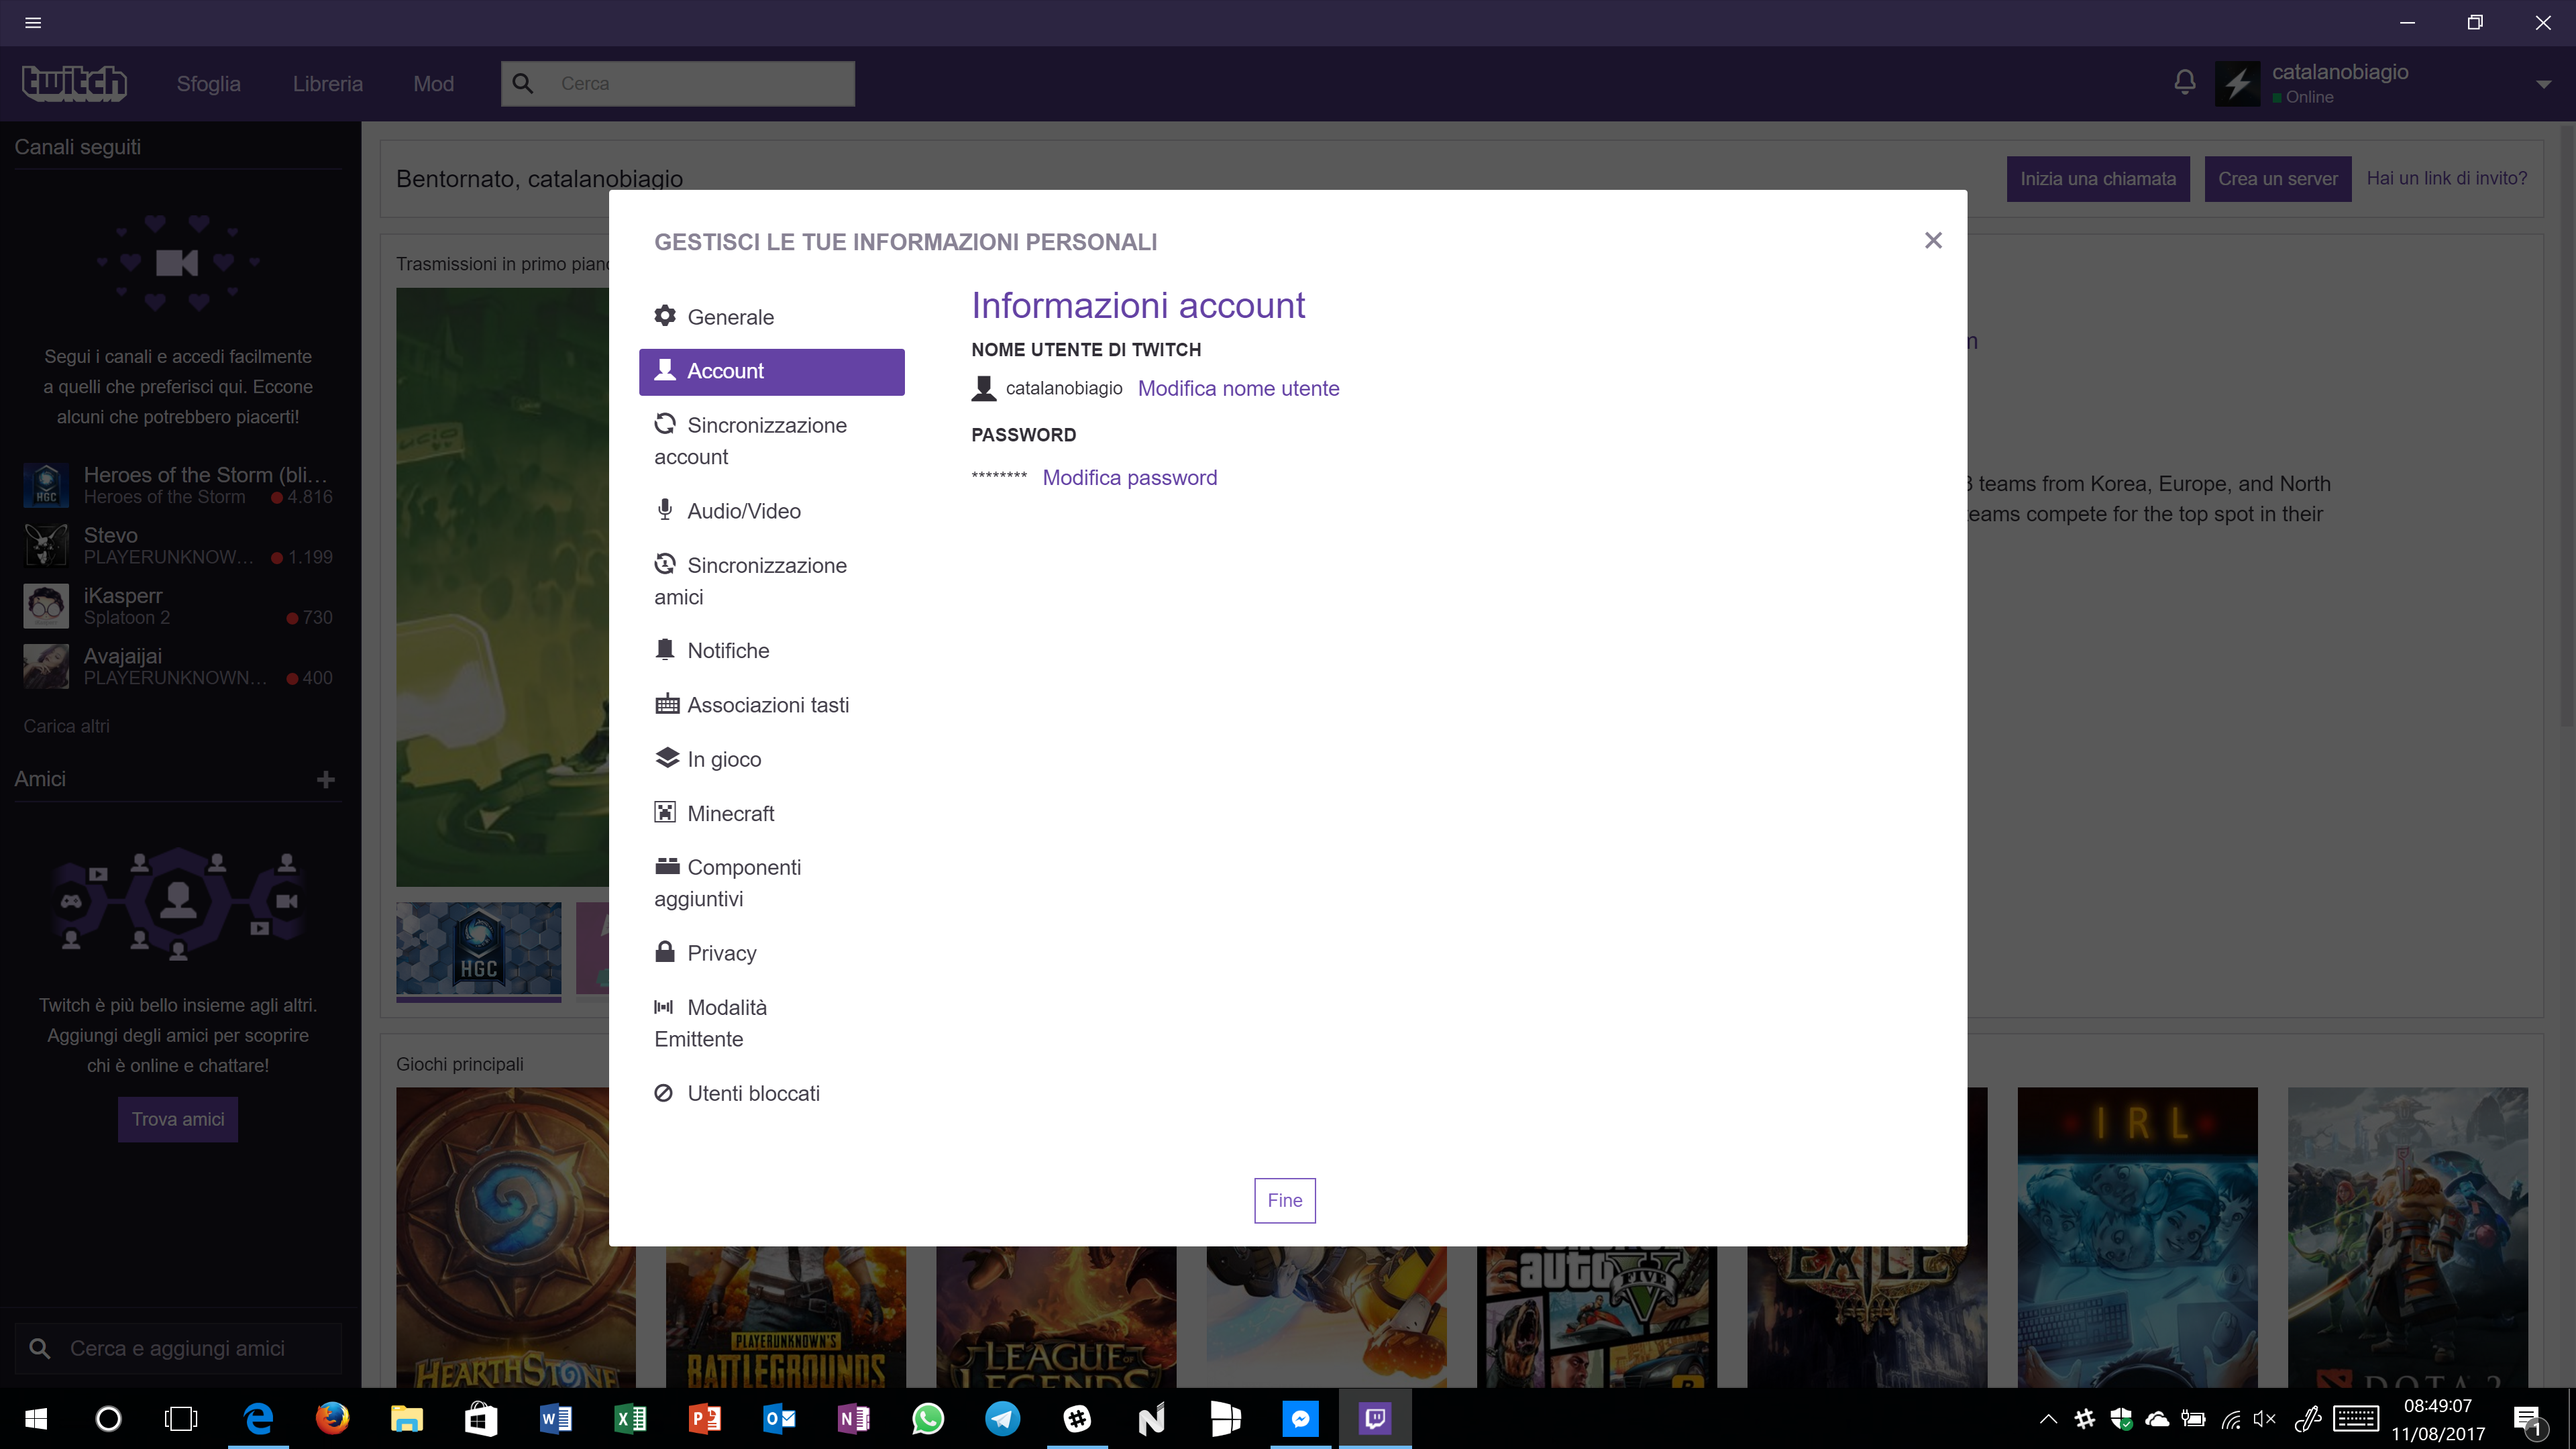The width and height of the screenshot is (2576, 1449).
Task: Open Sincronizzazione amici settings
Action: 771,580
